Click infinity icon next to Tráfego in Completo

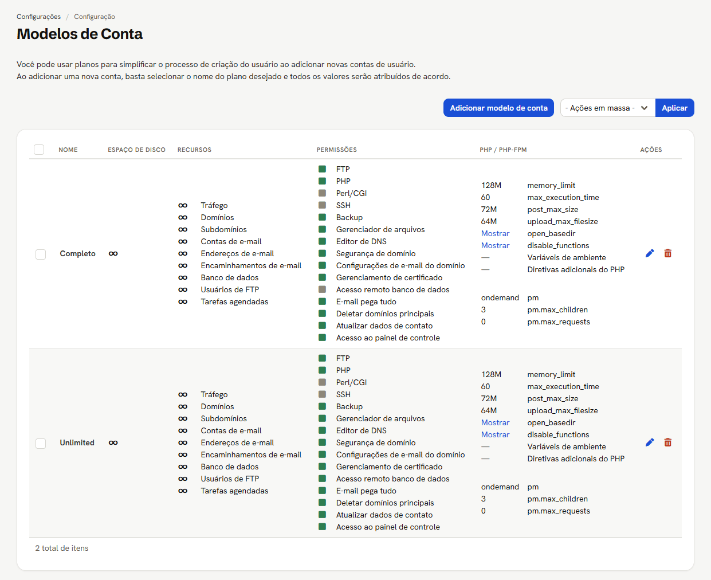(x=183, y=205)
